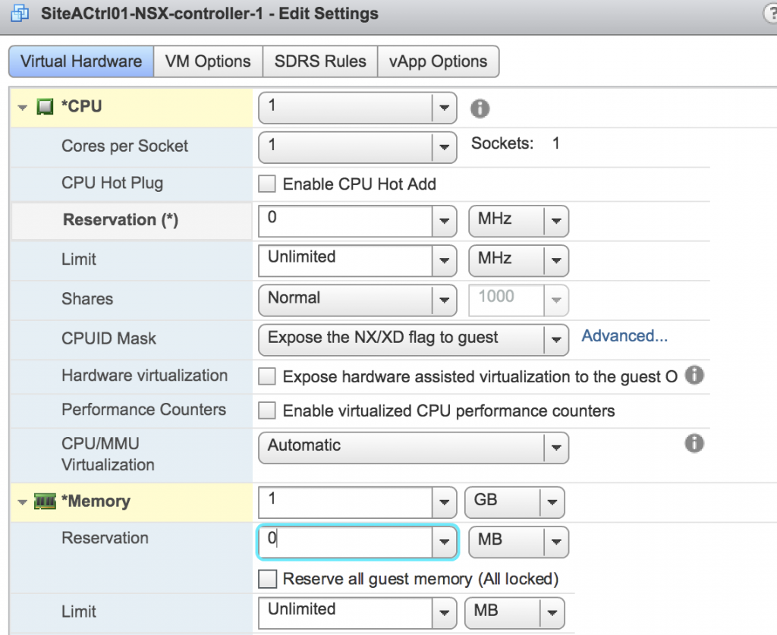Image resolution: width=777 pixels, height=635 pixels.
Task: Click the Performance Counters label
Action: pos(143,410)
